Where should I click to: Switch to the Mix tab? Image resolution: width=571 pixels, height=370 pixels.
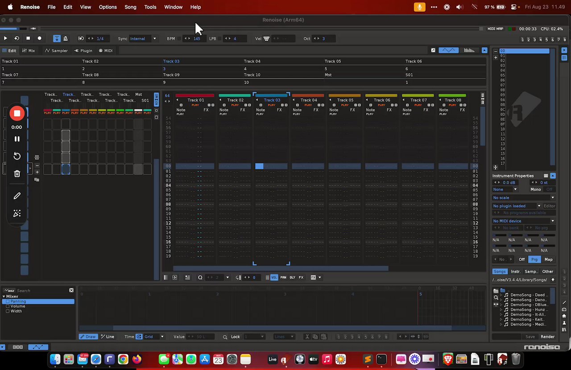click(x=29, y=50)
